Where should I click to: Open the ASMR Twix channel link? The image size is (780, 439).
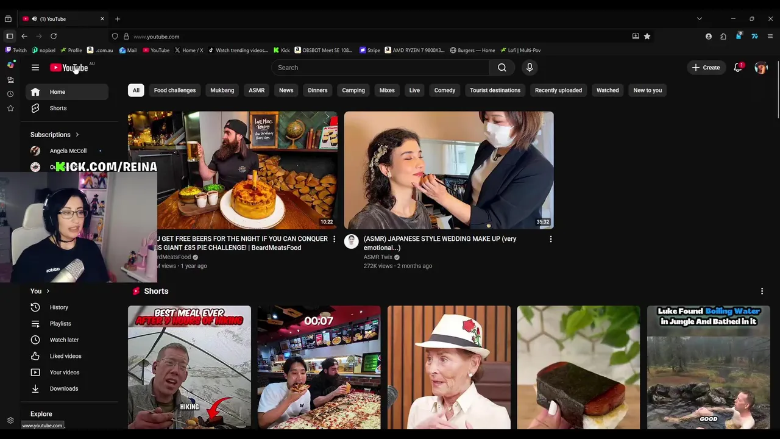tap(378, 257)
